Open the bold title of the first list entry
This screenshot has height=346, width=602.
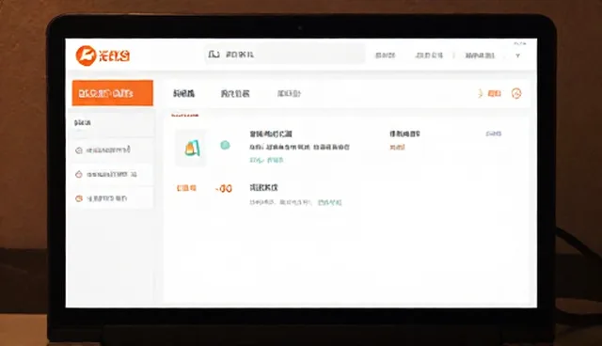pos(271,134)
